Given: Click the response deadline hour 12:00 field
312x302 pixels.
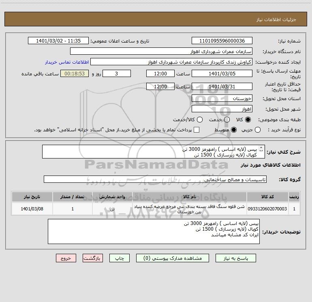Looking at the screenshot, I should tap(160, 73).
